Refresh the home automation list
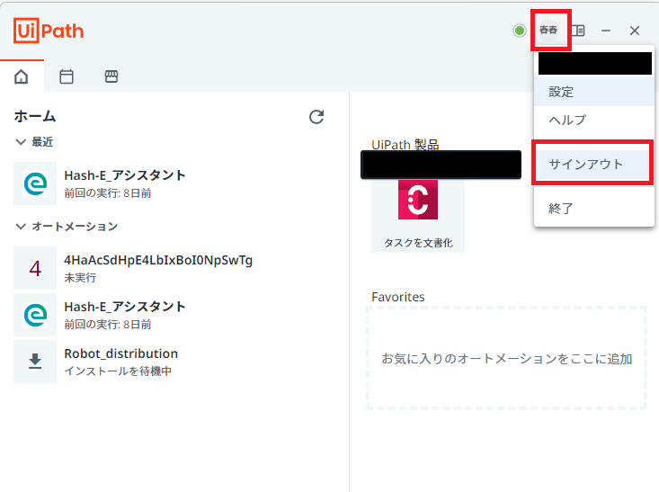Image resolution: width=659 pixels, height=492 pixels. tap(316, 117)
